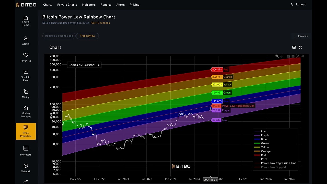This screenshot has width=327, height=184.
Task: Open Stock to Flow charts
Action: 26,76
